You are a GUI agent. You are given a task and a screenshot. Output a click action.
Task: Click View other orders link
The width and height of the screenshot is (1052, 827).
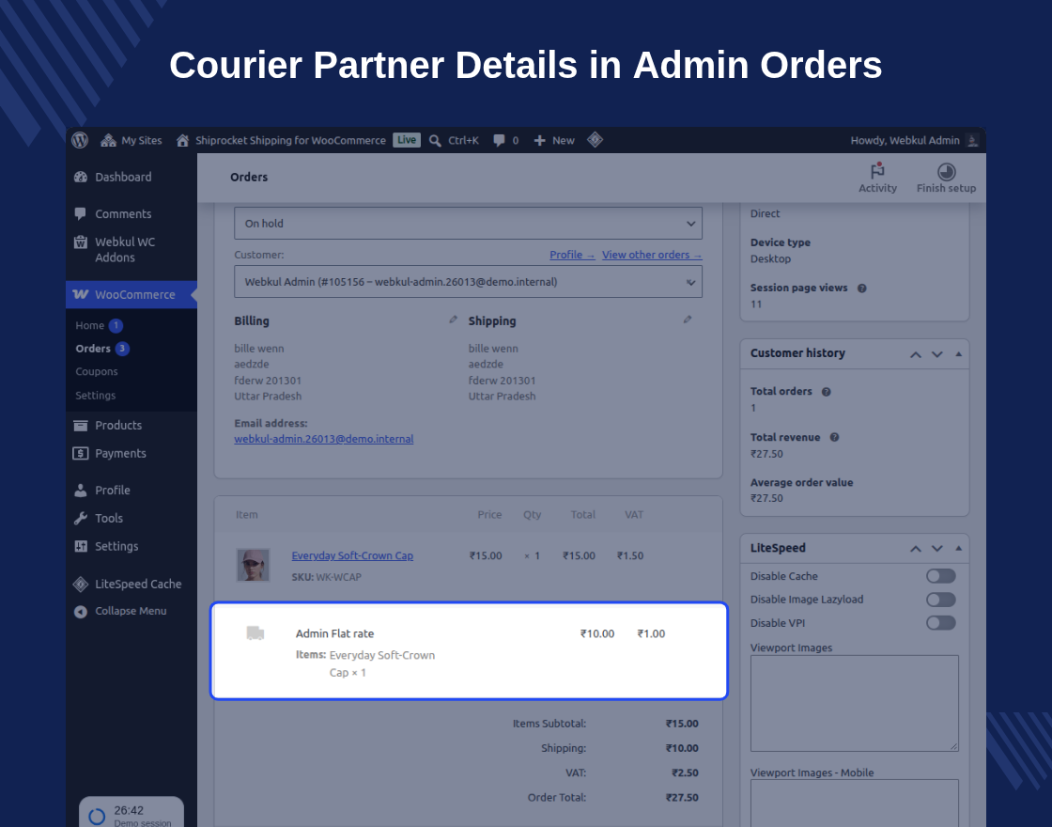click(652, 255)
